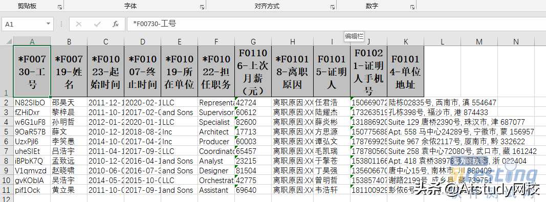Select column B header
The height and width of the screenshot is (202, 546).
tap(69, 41)
